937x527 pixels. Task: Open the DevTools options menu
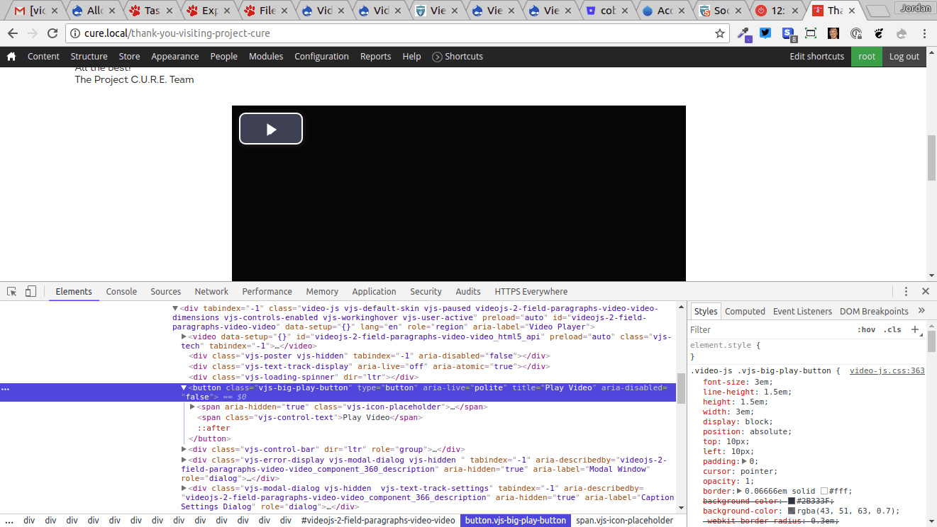click(906, 290)
